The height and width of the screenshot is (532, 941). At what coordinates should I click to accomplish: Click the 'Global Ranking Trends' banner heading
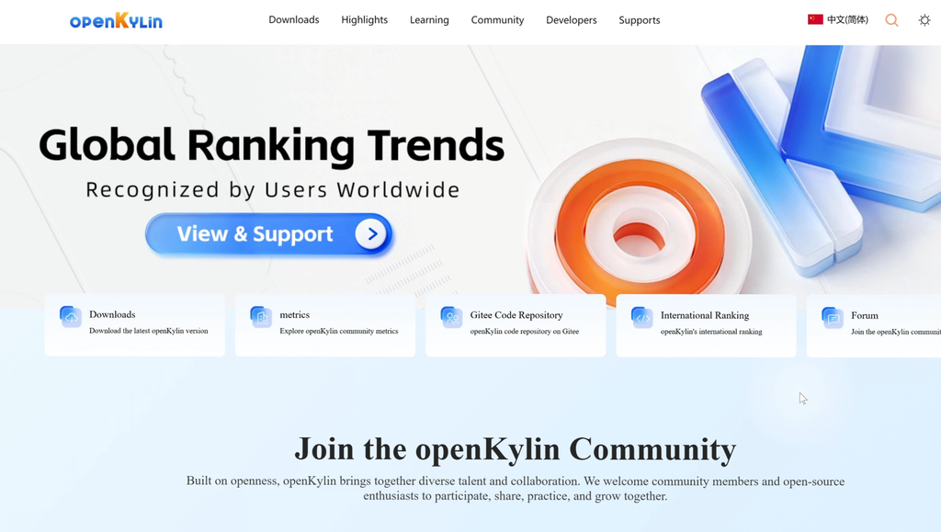[271, 146]
